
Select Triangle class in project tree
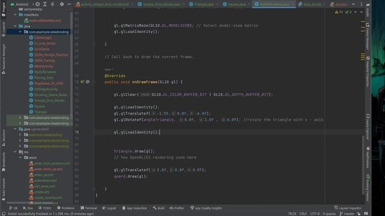[38, 112]
